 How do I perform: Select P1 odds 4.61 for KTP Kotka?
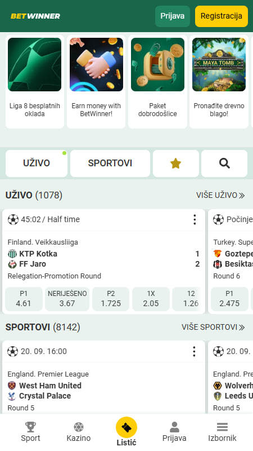click(24, 299)
